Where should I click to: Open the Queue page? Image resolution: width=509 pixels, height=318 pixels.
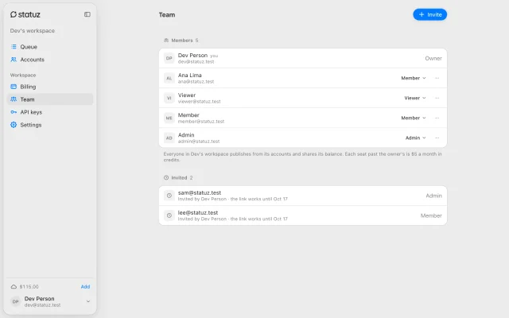tap(49, 47)
